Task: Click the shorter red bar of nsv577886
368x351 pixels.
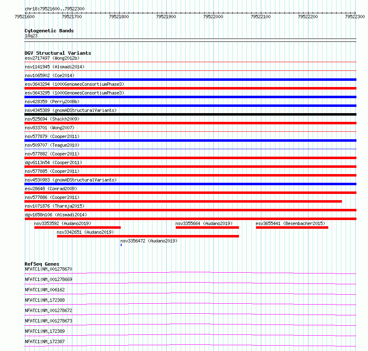Action: (183, 201)
